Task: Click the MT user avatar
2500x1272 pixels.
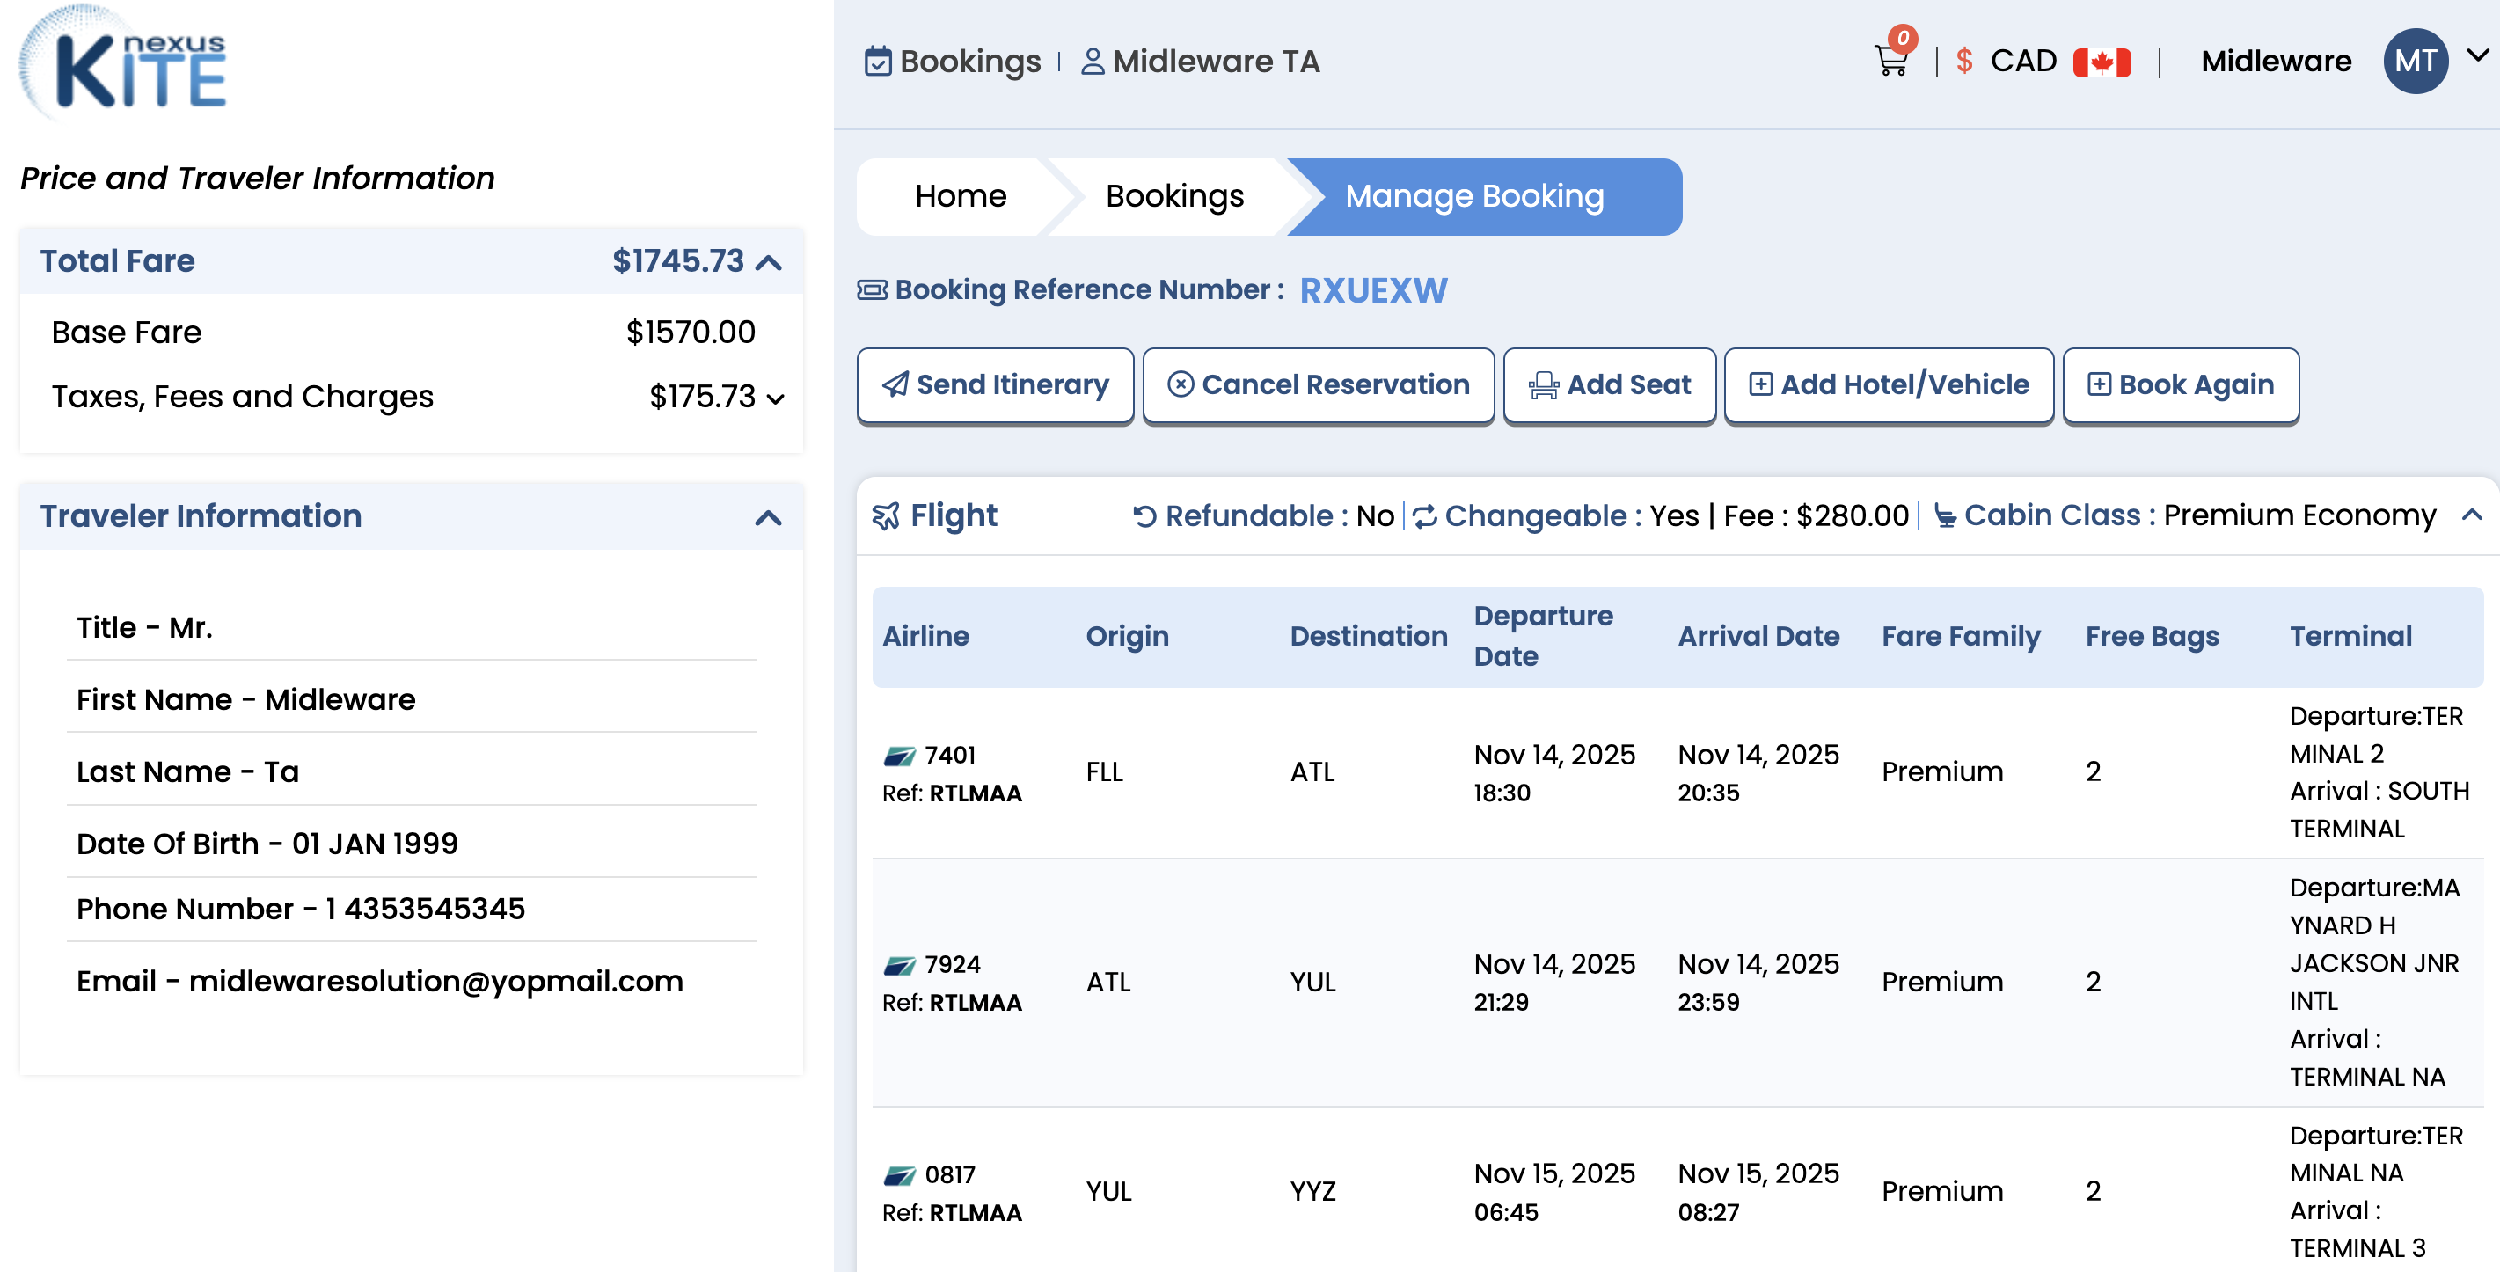Action: point(2415,61)
